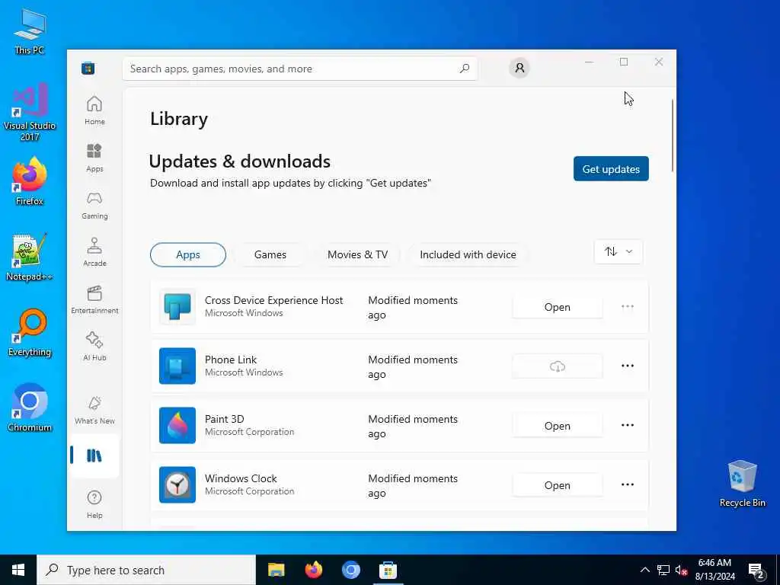The image size is (780, 585).
Task: Open more options for Windows Clock
Action: coord(628,484)
